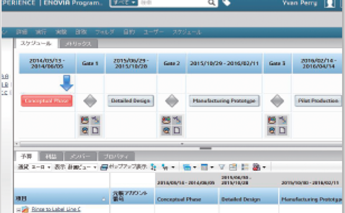Click the Gate 2 diamond milestone

point(172,101)
